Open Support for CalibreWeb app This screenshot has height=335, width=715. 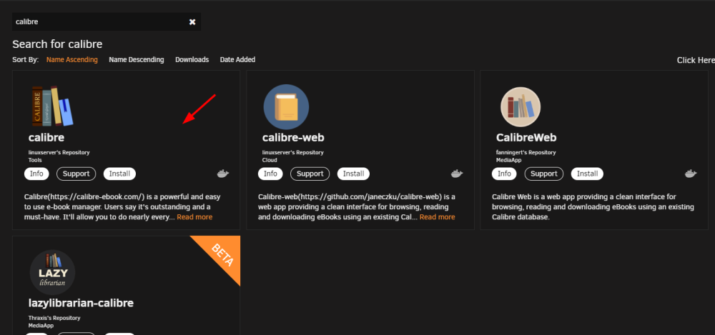click(544, 174)
